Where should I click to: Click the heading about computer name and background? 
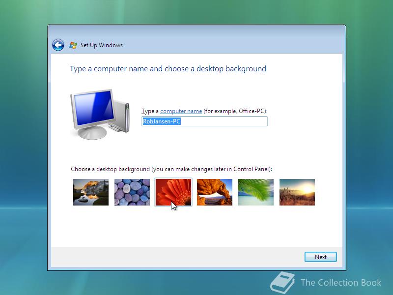[168, 69]
